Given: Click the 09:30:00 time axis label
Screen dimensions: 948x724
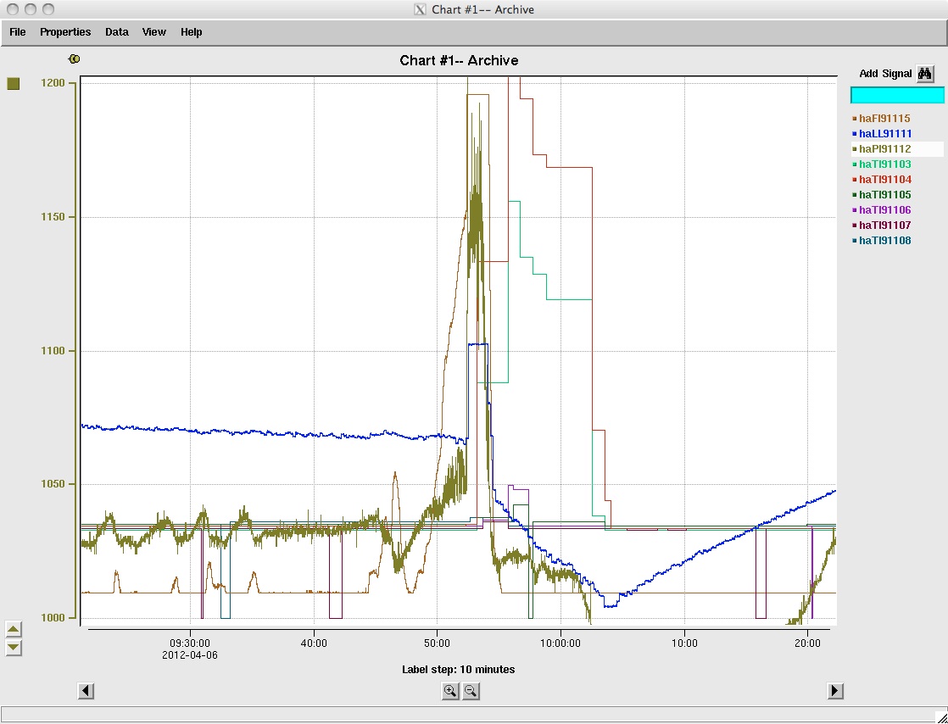Looking at the screenshot, I should point(190,643).
